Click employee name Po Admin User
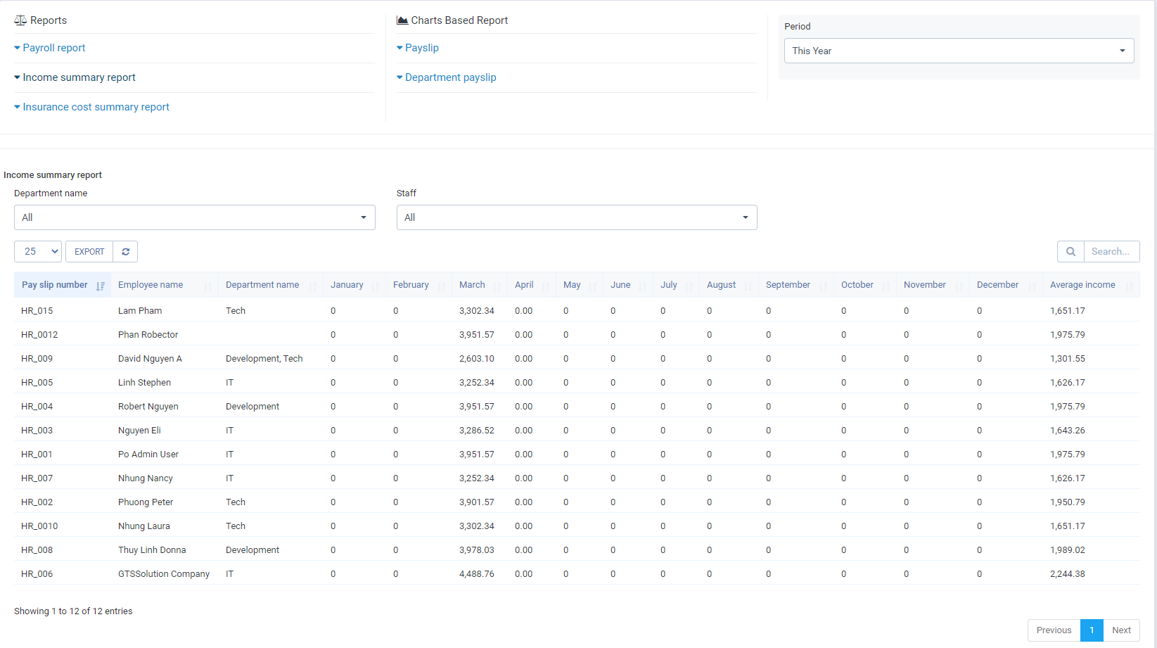 click(148, 454)
